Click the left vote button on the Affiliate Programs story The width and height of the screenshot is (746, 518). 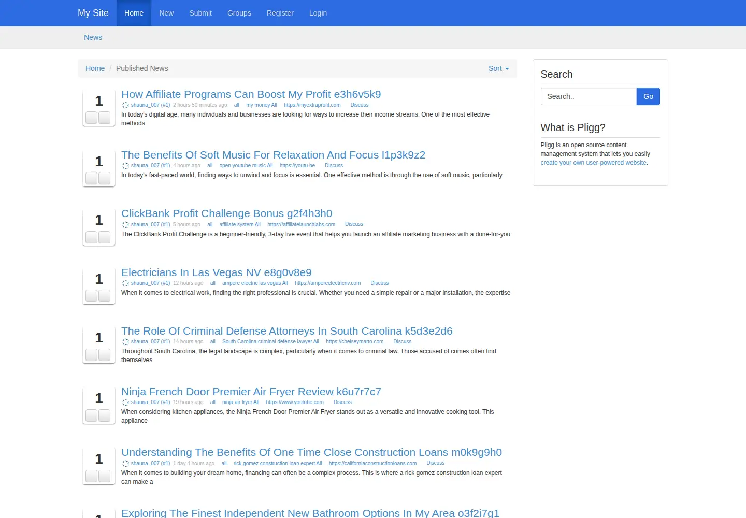[92, 118]
